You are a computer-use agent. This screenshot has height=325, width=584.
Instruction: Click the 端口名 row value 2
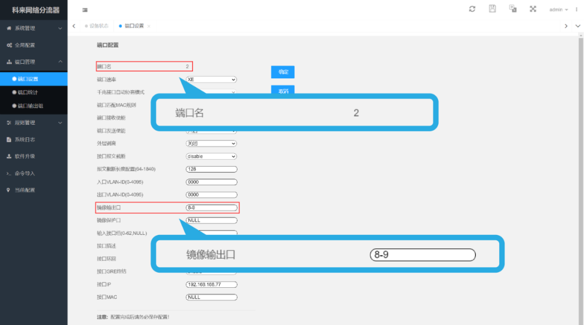(187, 66)
